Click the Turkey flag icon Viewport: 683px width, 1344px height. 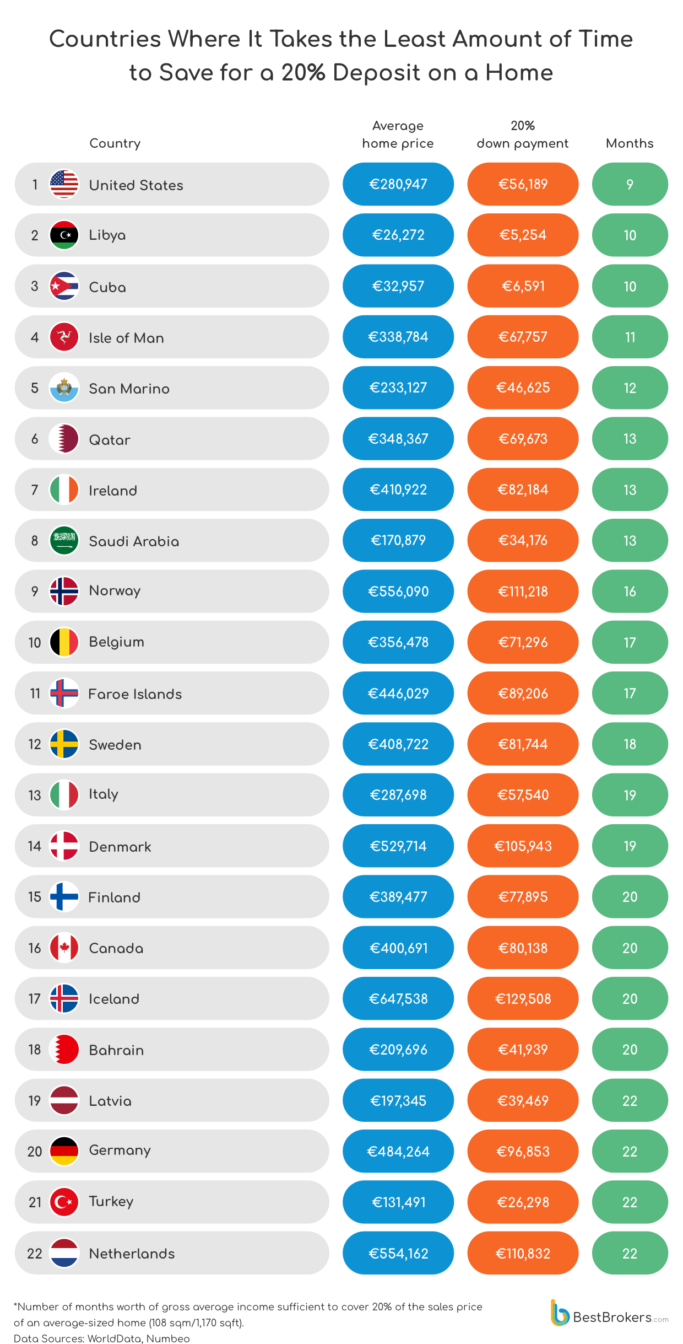[64, 1202]
